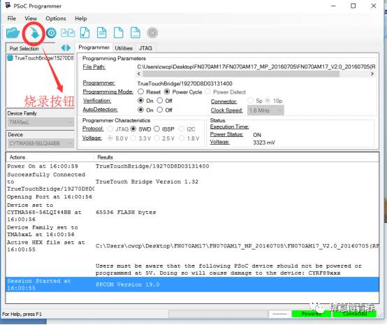Image resolution: width=387 pixels, height=325 pixels.
Task: Click the Abort red X toolbar icon
Action: [x=152, y=33]
